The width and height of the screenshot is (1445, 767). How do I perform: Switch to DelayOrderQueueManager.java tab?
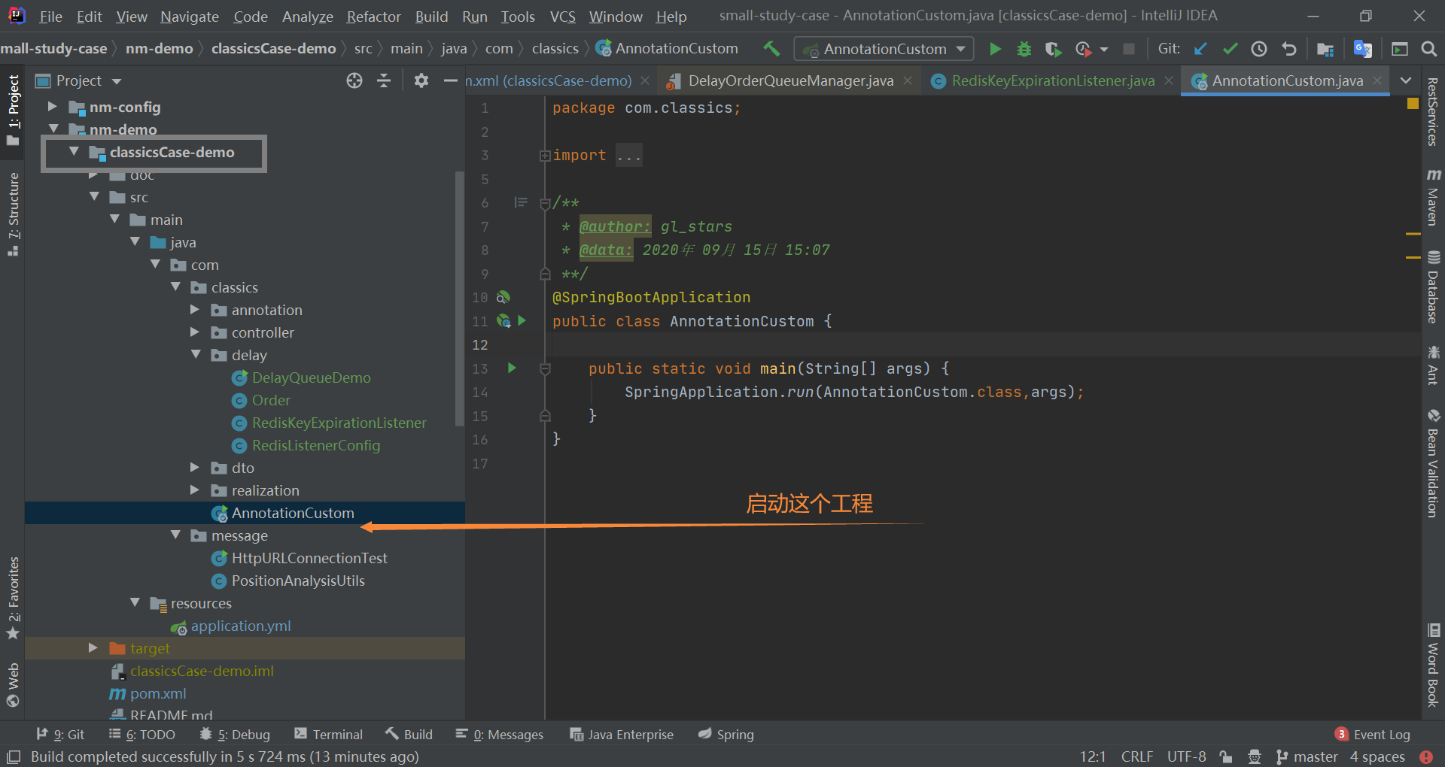click(790, 80)
